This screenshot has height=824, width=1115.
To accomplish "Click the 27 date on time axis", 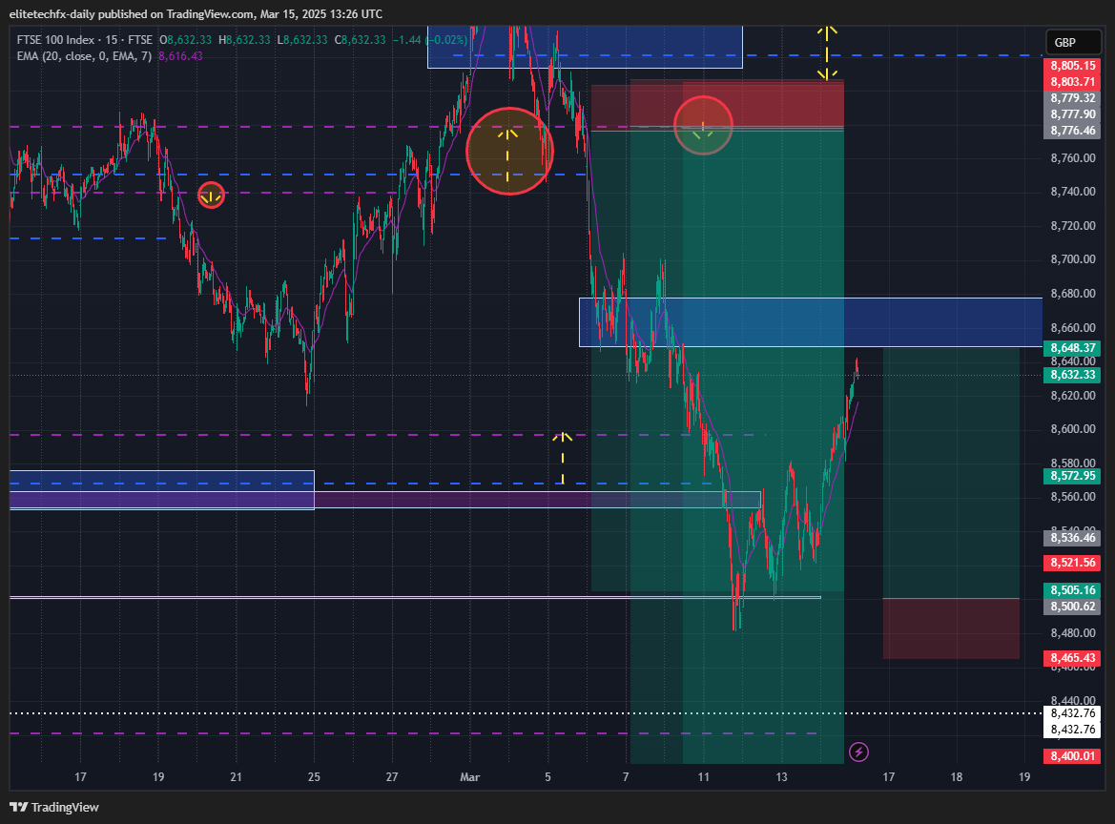I will 392,777.
